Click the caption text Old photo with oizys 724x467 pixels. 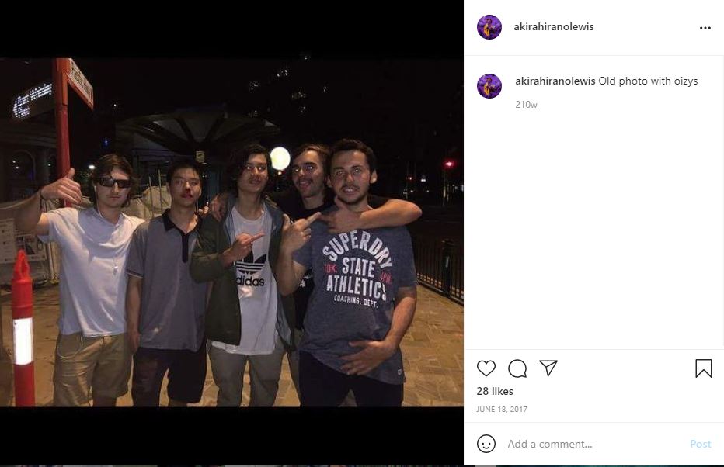coord(648,81)
